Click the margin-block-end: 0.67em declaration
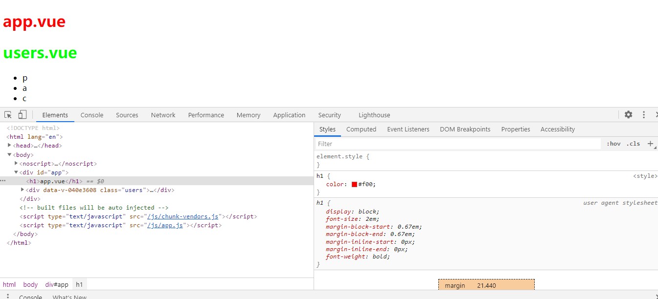Viewport: 658px width, 299px height. pos(370,234)
